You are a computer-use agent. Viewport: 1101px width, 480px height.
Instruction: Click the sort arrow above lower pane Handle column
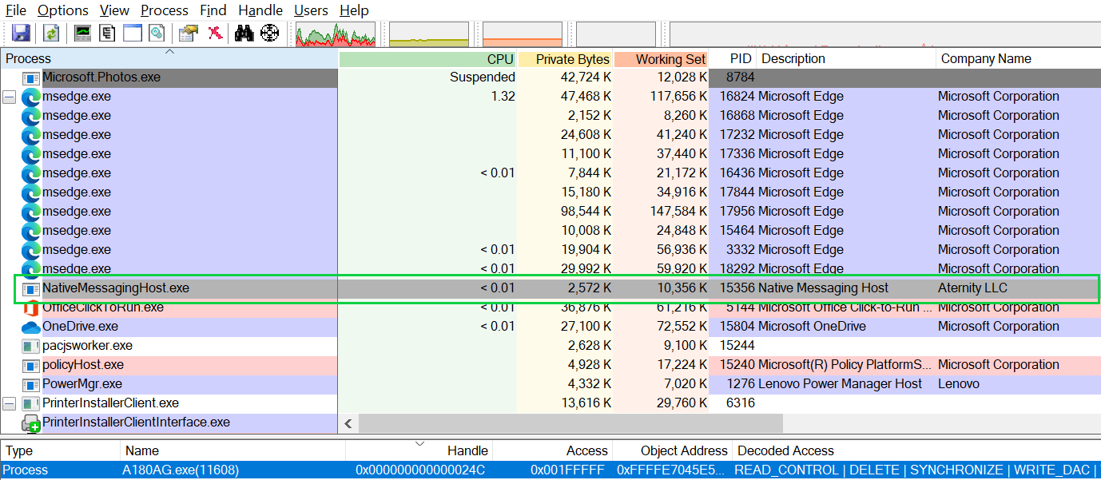click(x=418, y=443)
